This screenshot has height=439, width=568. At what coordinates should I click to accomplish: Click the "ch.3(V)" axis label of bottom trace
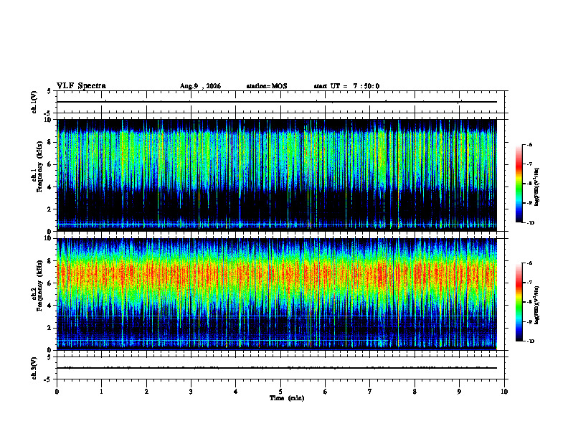(34, 368)
